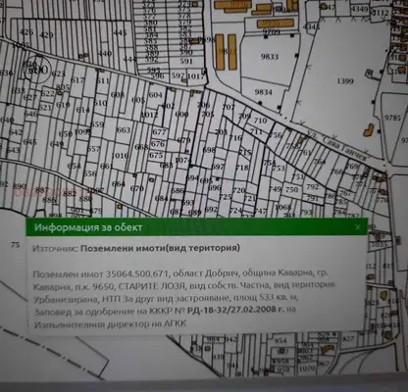Select parcel 604 on the map
This screenshot has width=408, height=392.
click(155, 95)
